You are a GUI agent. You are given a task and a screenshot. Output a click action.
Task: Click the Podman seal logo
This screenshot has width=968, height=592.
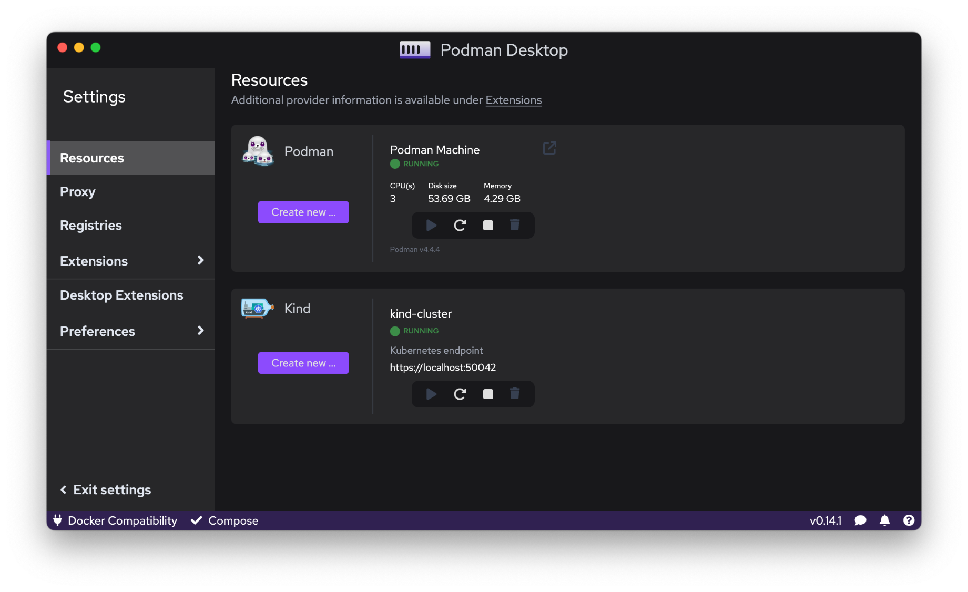(258, 151)
